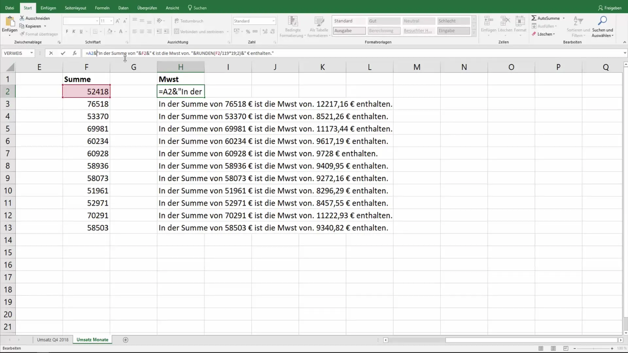Viewport: 628px width, 353px height.
Task: Click the Zellen Format icon
Action: 520,21
